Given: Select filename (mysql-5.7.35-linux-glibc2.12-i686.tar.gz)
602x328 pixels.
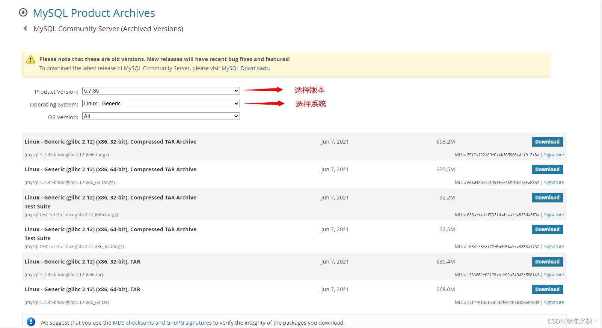Looking at the screenshot, I should [x=67, y=154].
